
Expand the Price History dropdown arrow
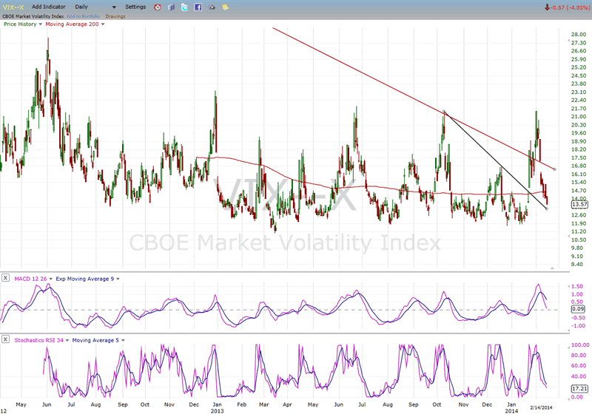(x=41, y=24)
